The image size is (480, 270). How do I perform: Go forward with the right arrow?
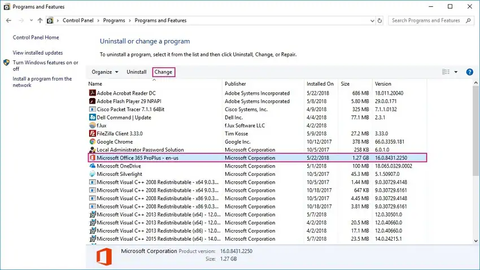tap(21, 20)
